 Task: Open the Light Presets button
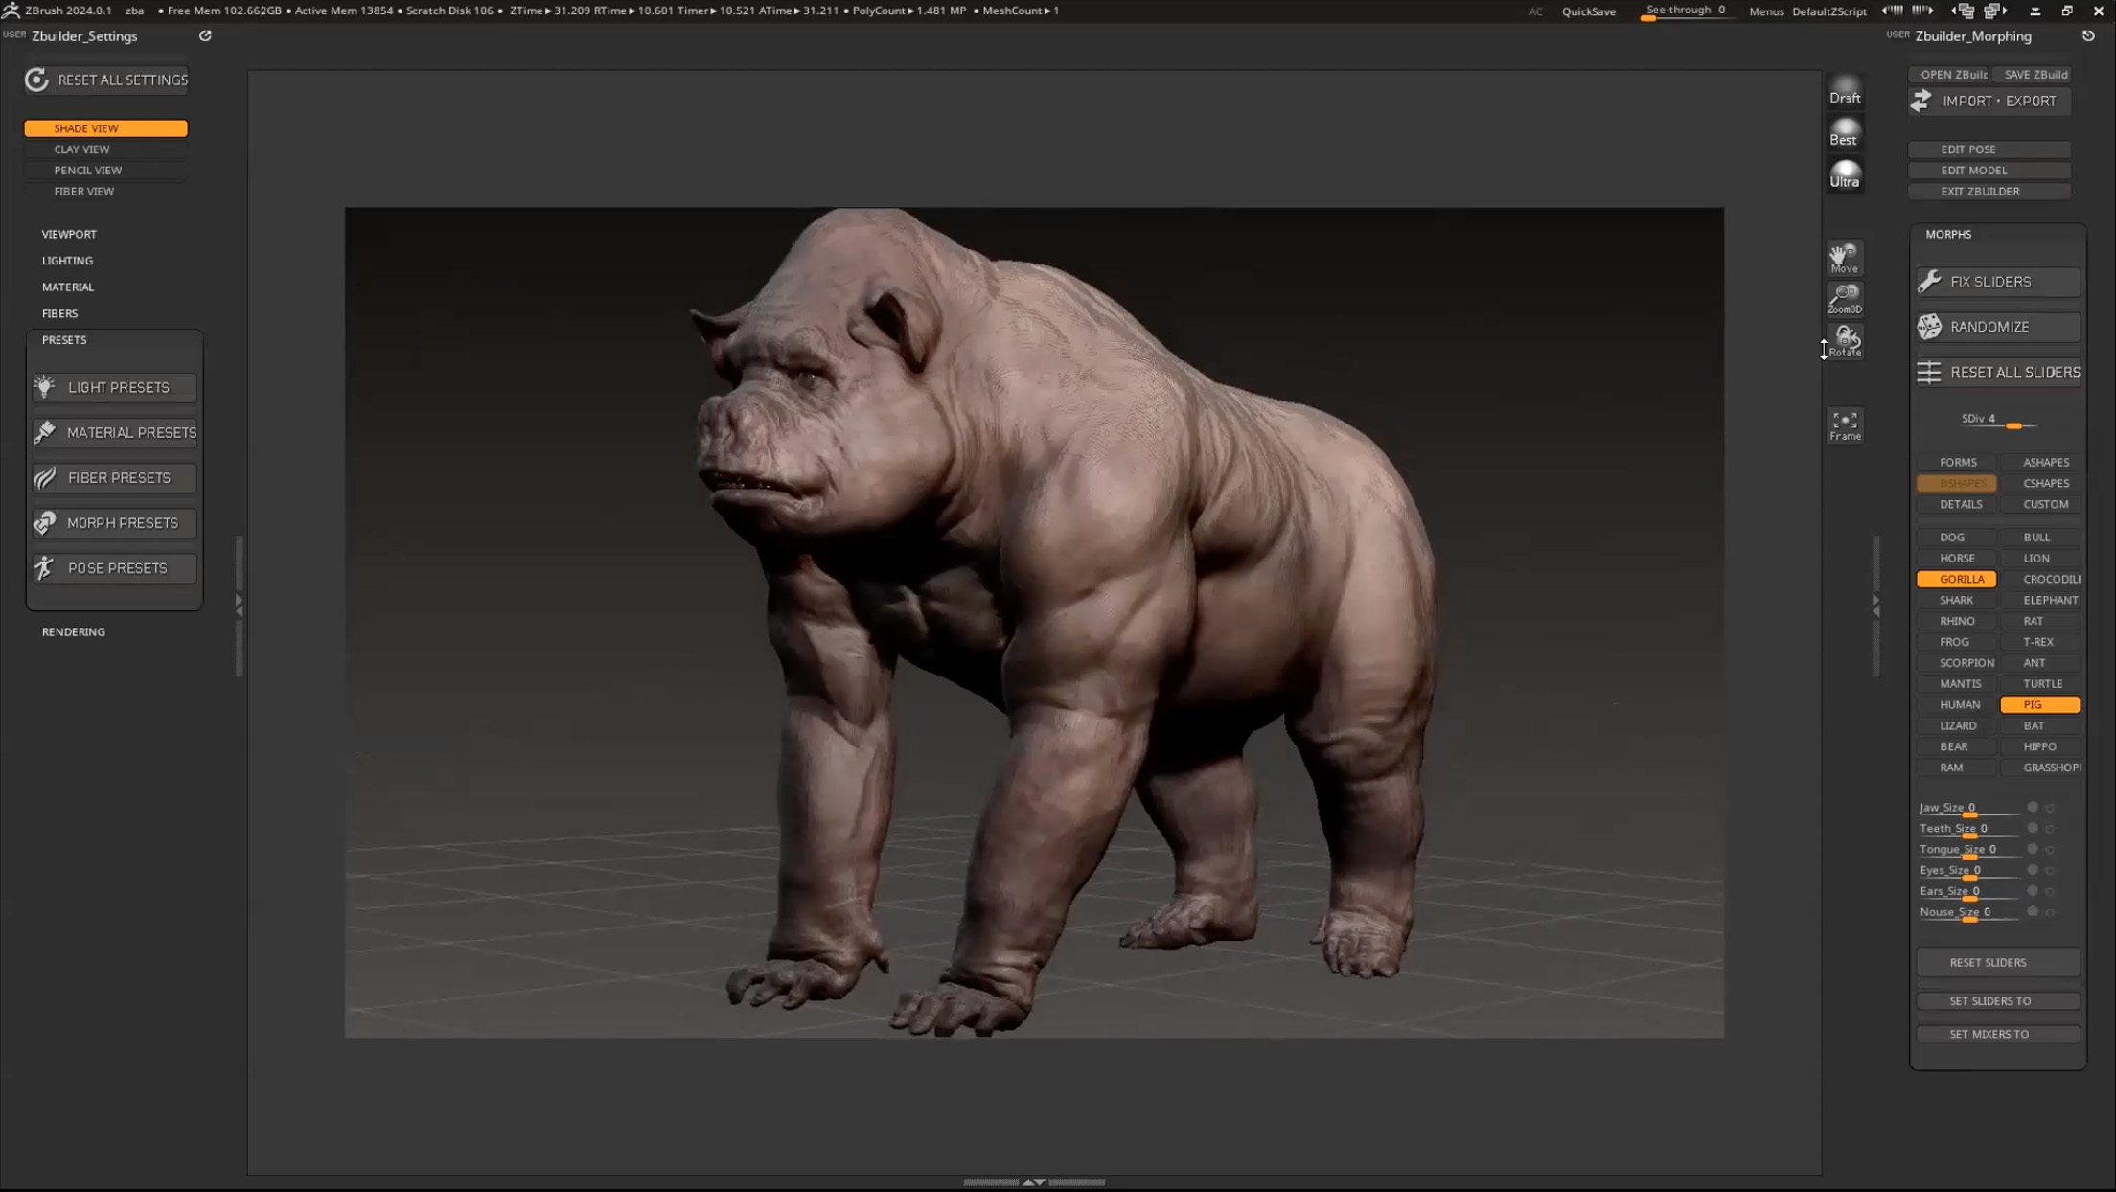click(114, 387)
